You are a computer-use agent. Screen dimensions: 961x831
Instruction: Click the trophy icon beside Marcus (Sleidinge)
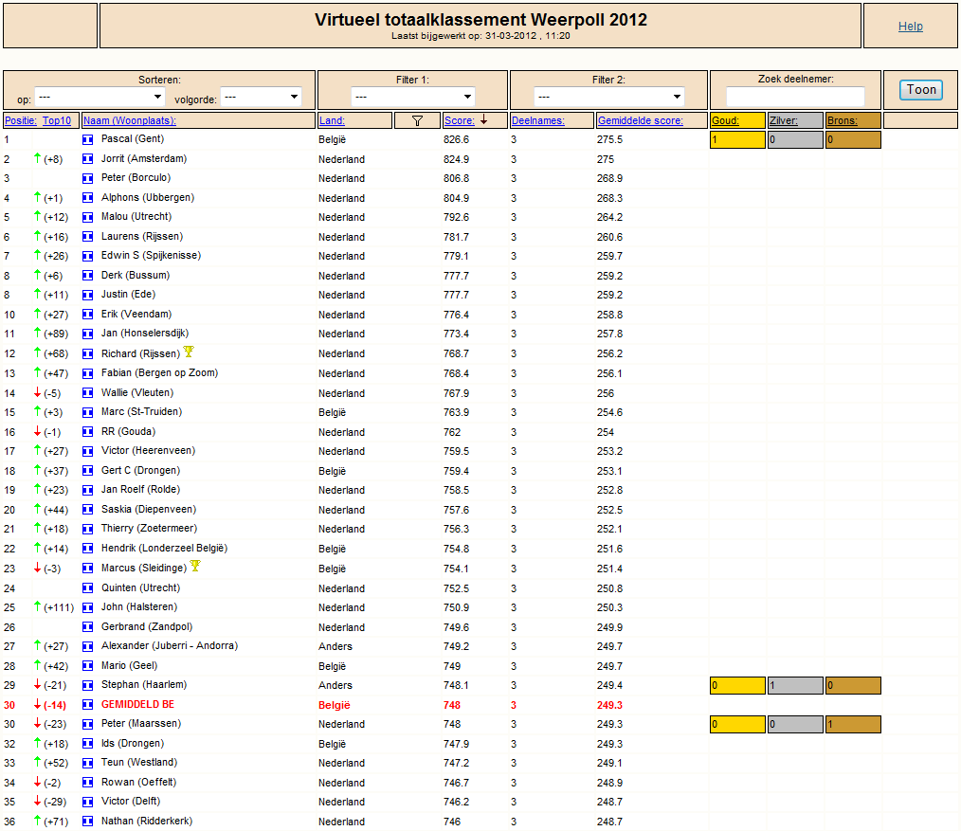point(195,566)
